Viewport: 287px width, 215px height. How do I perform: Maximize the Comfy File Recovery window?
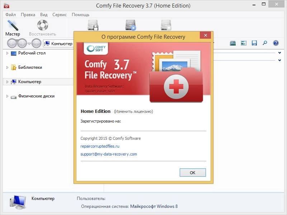[264, 4]
